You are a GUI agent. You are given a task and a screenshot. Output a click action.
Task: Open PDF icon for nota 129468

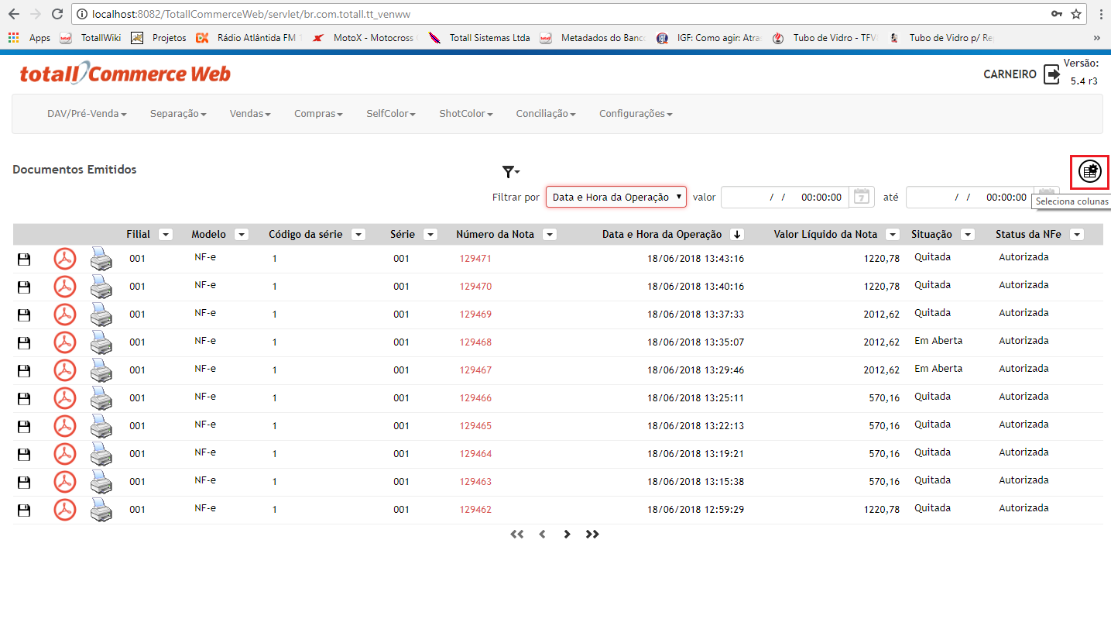(x=65, y=342)
